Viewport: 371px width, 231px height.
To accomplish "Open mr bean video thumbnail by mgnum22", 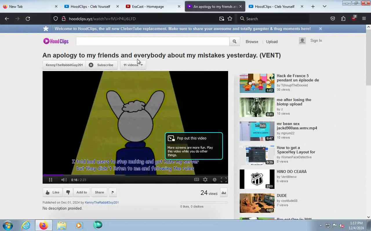I will pyautogui.click(x=257, y=131).
